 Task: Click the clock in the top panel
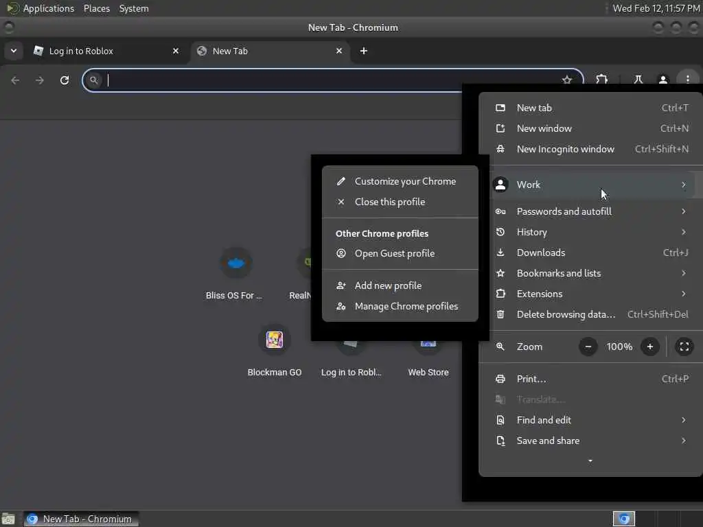(656, 8)
